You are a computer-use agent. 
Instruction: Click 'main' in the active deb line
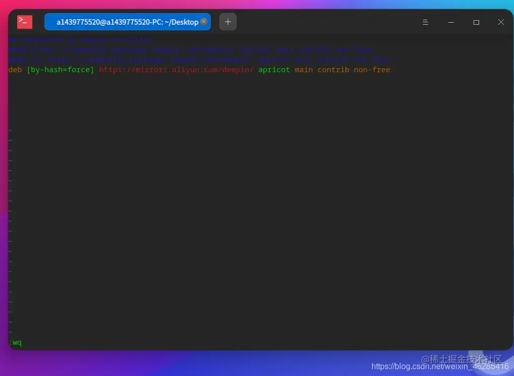(304, 70)
